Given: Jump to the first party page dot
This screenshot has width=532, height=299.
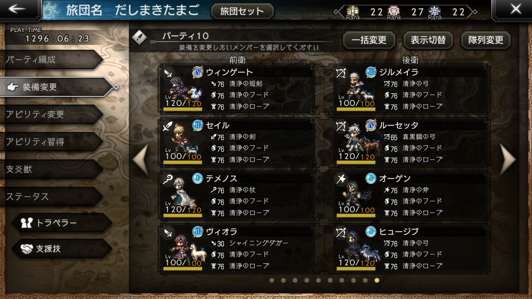Looking at the screenshot, I should [271, 280].
